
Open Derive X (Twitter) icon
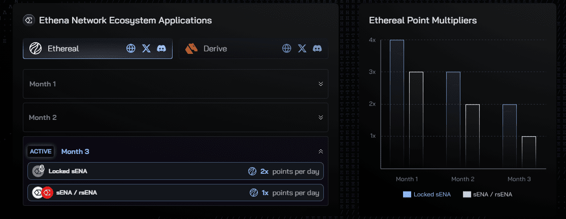click(302, 49)
